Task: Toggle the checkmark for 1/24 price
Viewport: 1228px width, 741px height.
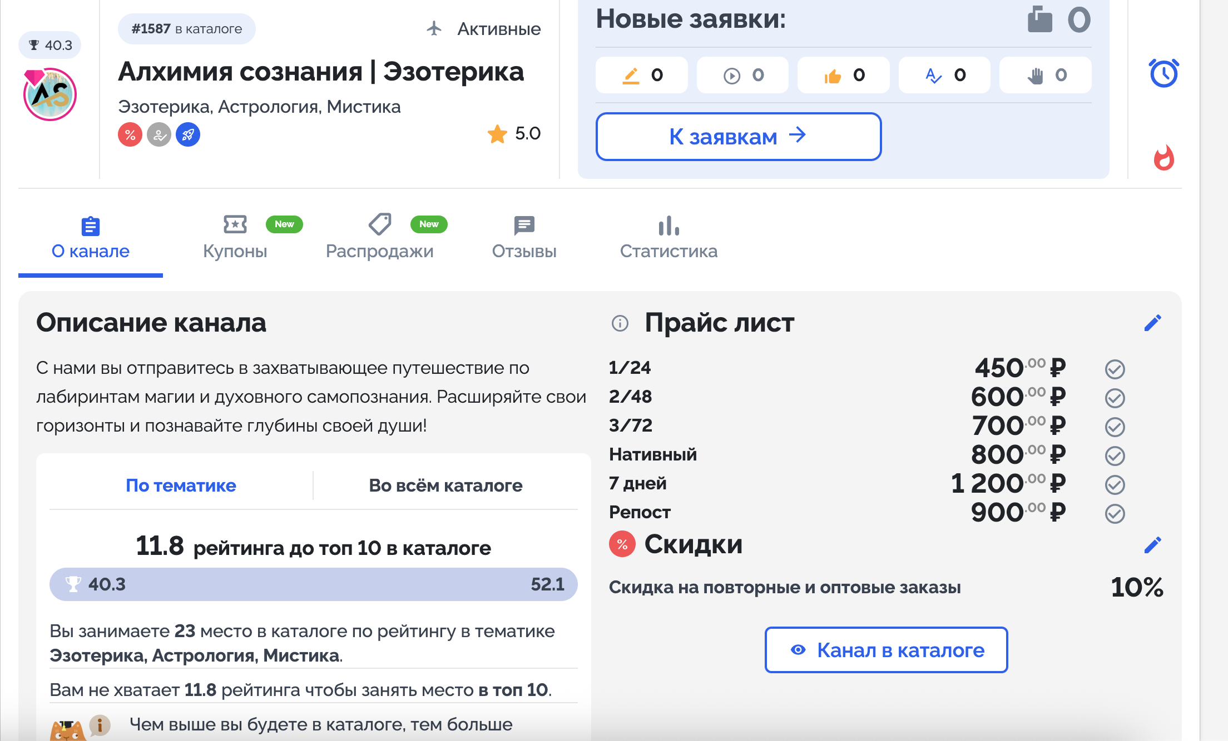Action: 1115,369
